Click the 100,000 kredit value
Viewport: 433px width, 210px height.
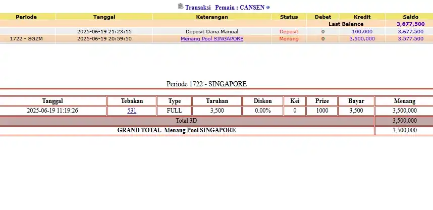362,31
